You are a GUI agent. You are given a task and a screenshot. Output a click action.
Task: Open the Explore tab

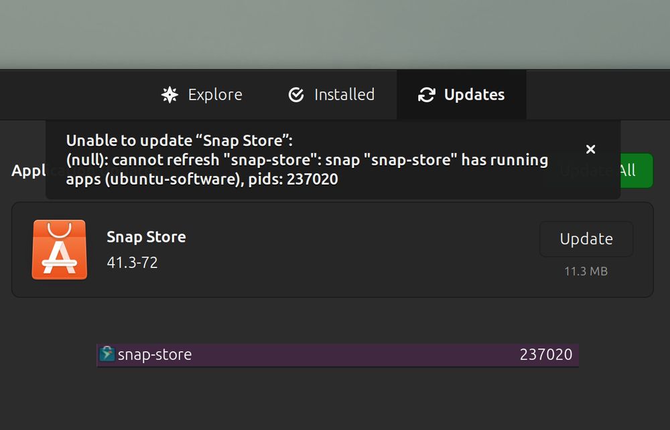pos(202,95)
